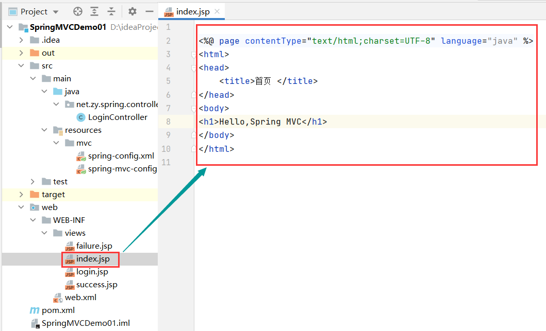Viewport: 546px width, 331px height.
Task: Click the closing body tag on line 9
Action: [x=216, y=135]
